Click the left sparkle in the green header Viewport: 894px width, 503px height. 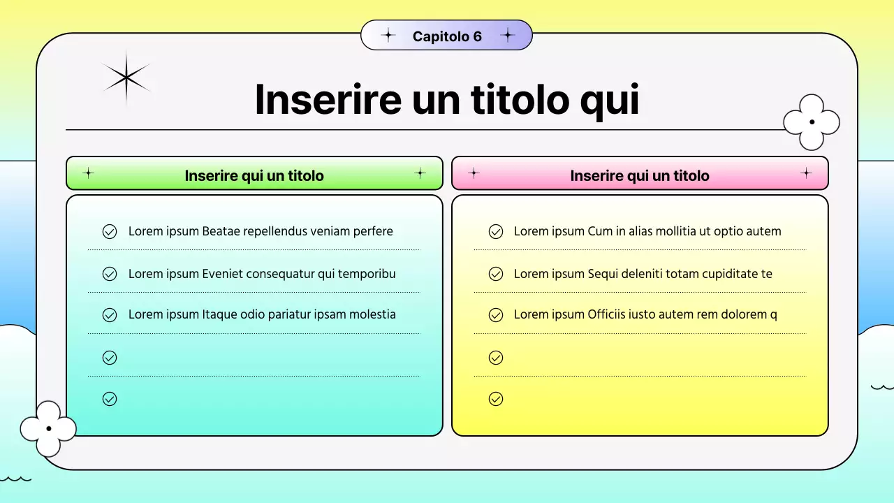[88, 173]
